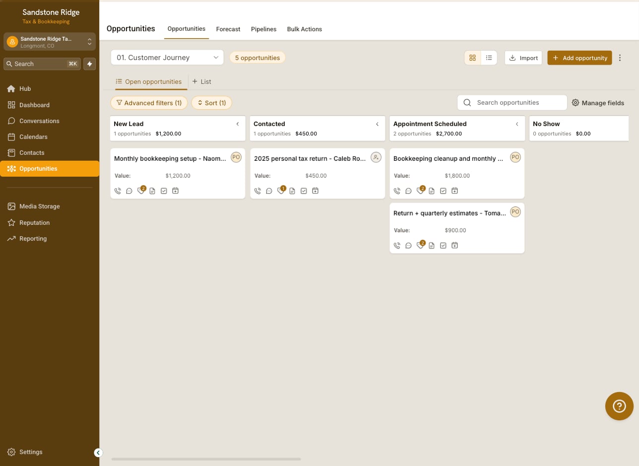Screen dimensions: 639x466
Task: Open tags icon on Return + quarterly estimates card
Action: pyautogui.click(x=420, y=245)
